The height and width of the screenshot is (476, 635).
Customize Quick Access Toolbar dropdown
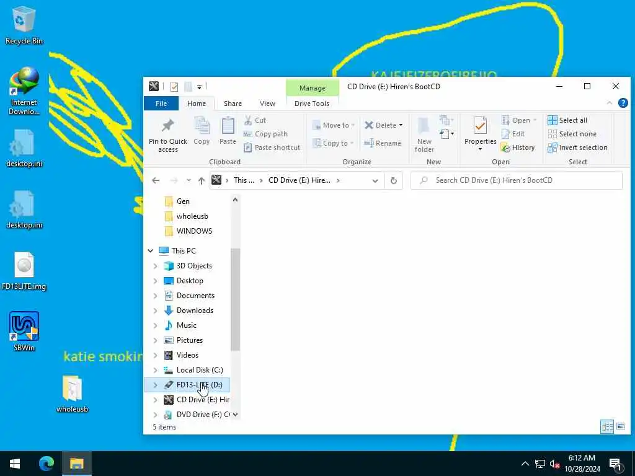pyautogui.click(x=199, y=87)
